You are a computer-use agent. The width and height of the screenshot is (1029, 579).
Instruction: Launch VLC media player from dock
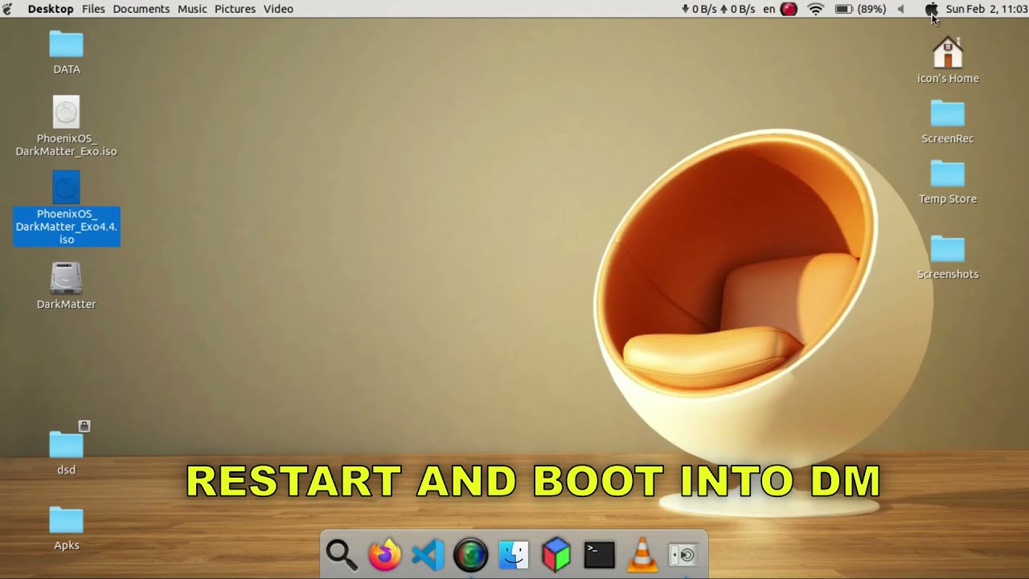click(x=642, y=555)
